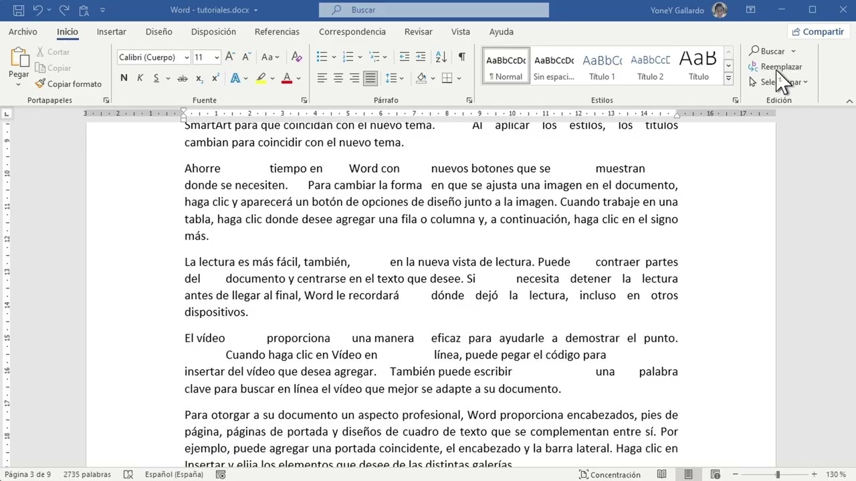Switch to the Insertar tab

pos(111,31)
